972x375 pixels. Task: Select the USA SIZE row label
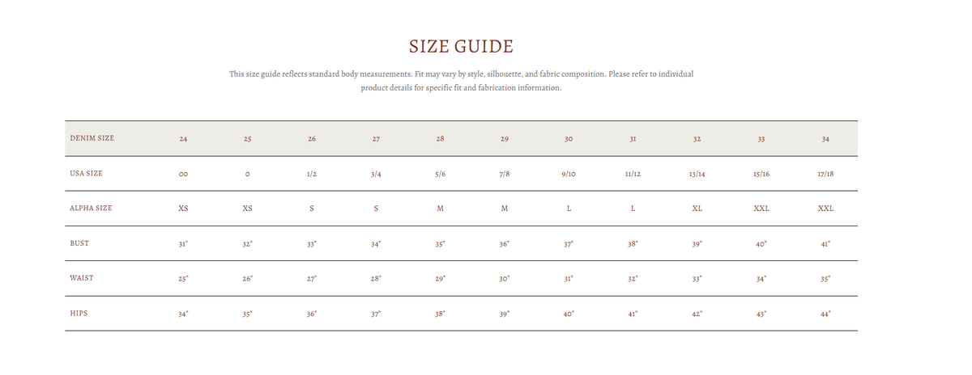click(x=87, y=173)
